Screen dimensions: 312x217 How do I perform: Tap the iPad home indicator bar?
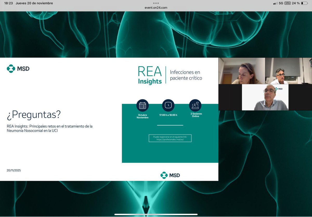tap(156, 214)
